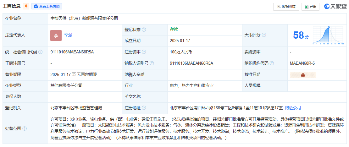Screen dimensions: 349x147
Task: Click the 导出 export button
Action: pyautogui.click(x=310, y=7)
